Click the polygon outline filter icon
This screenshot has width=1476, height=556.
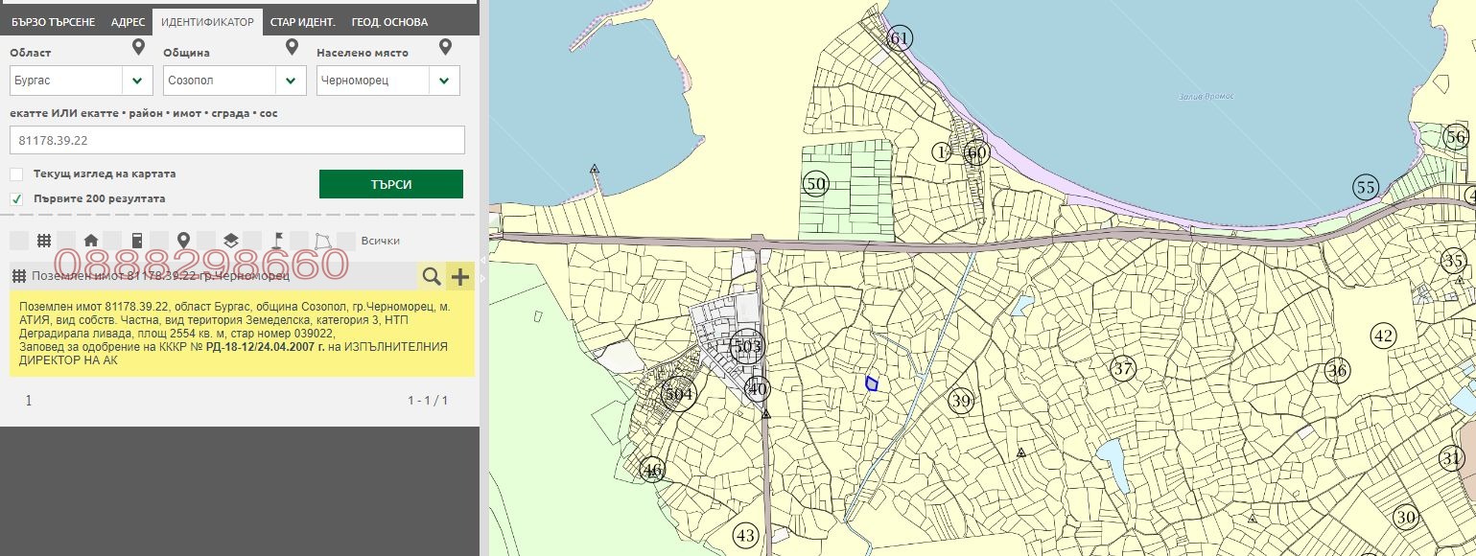pyautogui.click(x=323, y=241)
